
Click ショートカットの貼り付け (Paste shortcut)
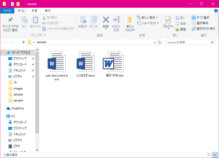coord(58,29)
